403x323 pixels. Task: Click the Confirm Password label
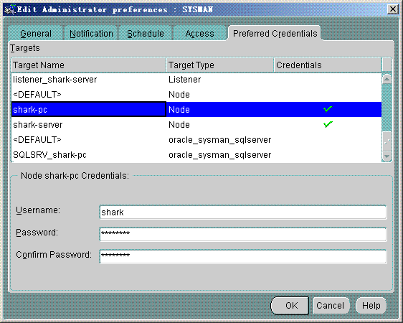point(54,255)
